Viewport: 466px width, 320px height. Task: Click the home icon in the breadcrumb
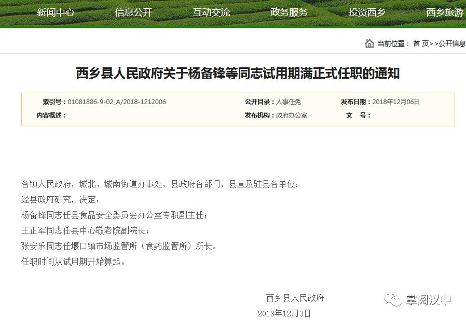(369, 43)
